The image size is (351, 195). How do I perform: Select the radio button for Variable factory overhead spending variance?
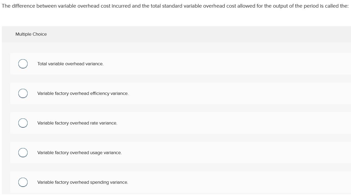point(23,182)
